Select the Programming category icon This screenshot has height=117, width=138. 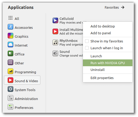[x=10, y=71]
